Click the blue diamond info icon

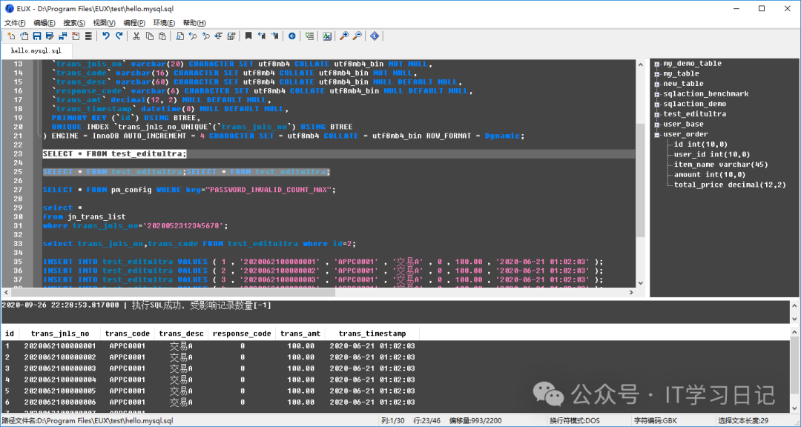pos(375,36)
